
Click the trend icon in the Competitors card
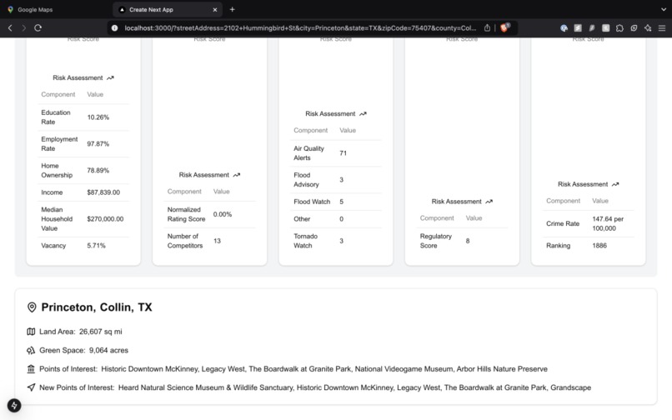point(237,175)
